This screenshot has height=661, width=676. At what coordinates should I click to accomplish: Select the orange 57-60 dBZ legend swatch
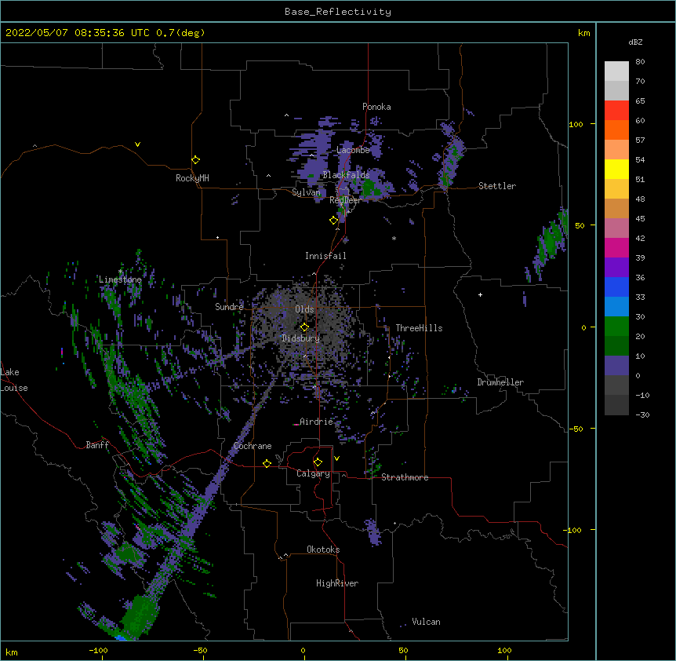click(x=616, y=130)
